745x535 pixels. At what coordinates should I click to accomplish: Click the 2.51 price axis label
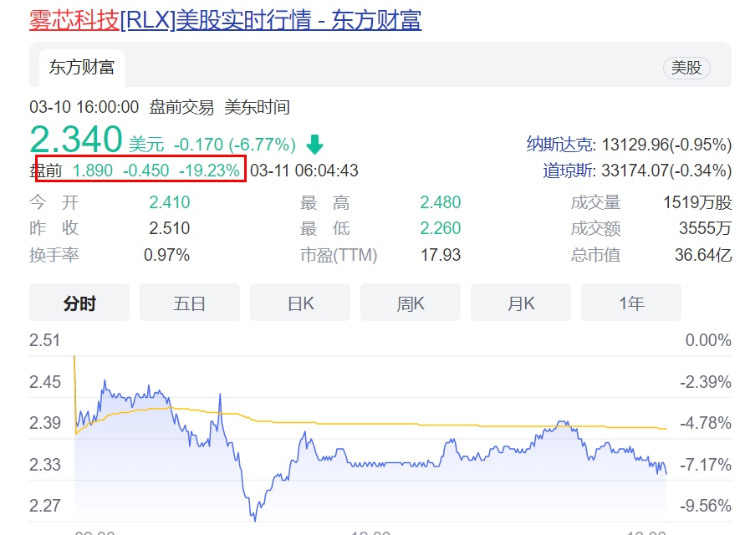tap(44, 340)
